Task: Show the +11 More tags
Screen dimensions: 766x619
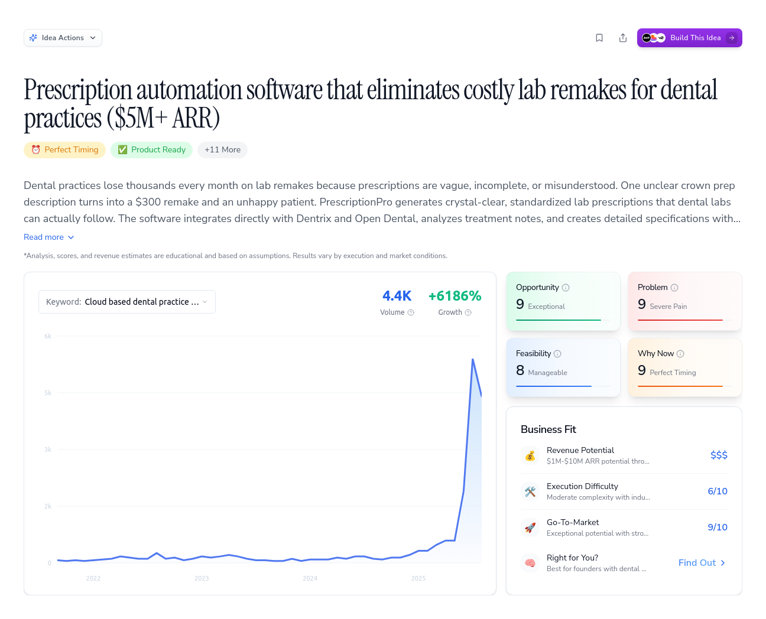Action: (x=222, y=150)
